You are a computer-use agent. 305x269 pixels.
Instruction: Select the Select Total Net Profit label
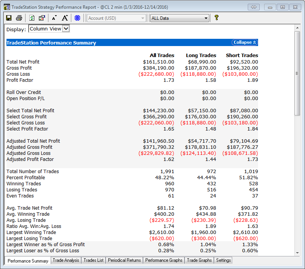click(x=30, y=110)
